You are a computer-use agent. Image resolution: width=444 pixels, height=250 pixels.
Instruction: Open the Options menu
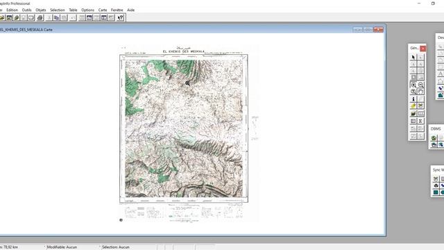[88, 10]
